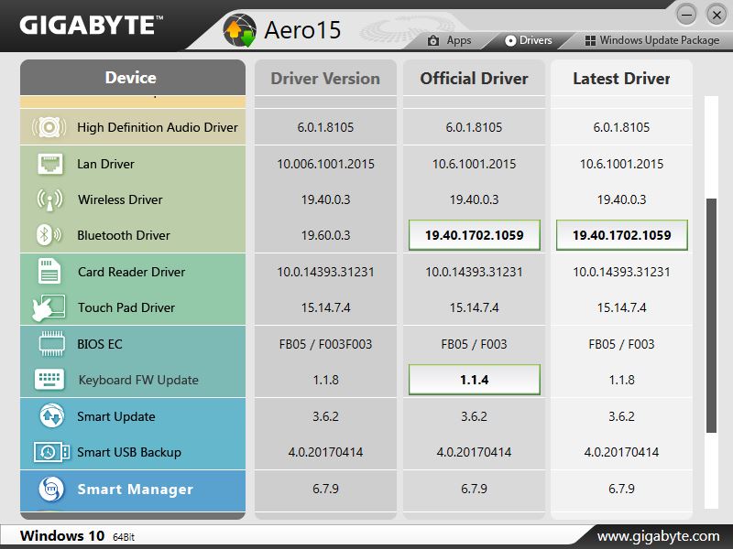Click the Drivers tab disc icon
The image size is (733, 549).
pos(510,40)
